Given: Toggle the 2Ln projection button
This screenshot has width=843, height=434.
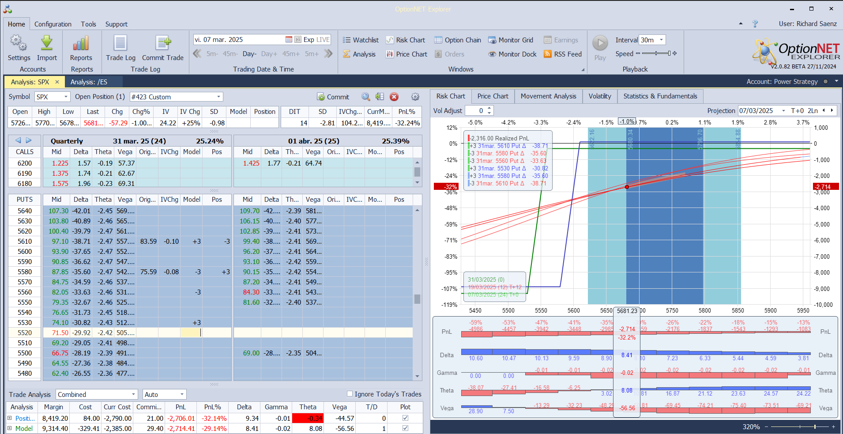Looking at the screenshot, I should 813,110.
